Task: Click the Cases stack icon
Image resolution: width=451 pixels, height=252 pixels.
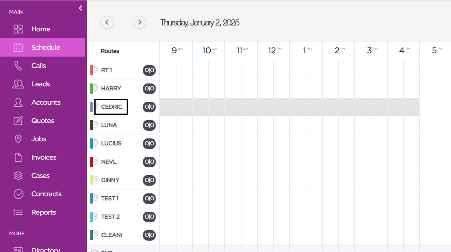Action: coord(18,175)
